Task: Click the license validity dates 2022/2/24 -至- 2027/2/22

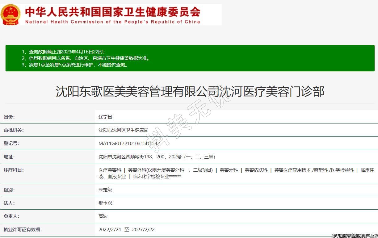Action: pos(126,230)
